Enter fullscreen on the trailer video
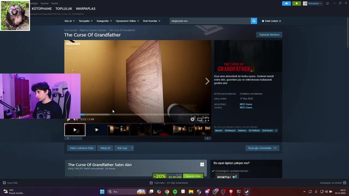 (207, 119)
